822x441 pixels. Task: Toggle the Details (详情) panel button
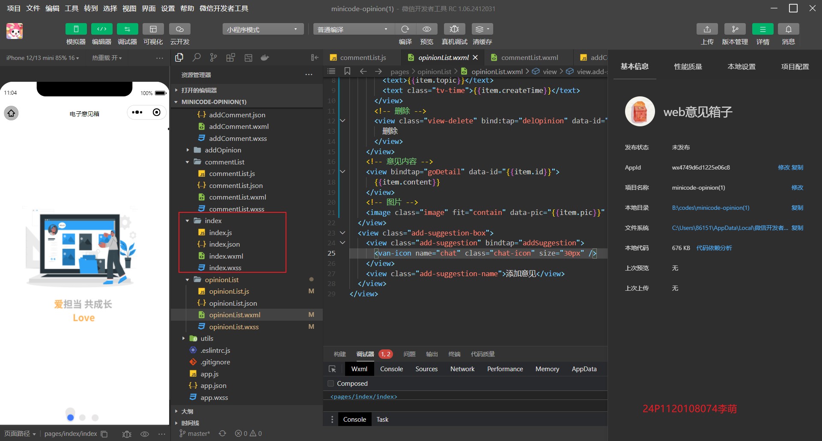(x=762, y=29)
